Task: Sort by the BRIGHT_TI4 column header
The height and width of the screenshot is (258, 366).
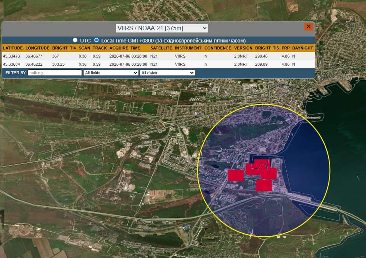Action: click(64, 48)
